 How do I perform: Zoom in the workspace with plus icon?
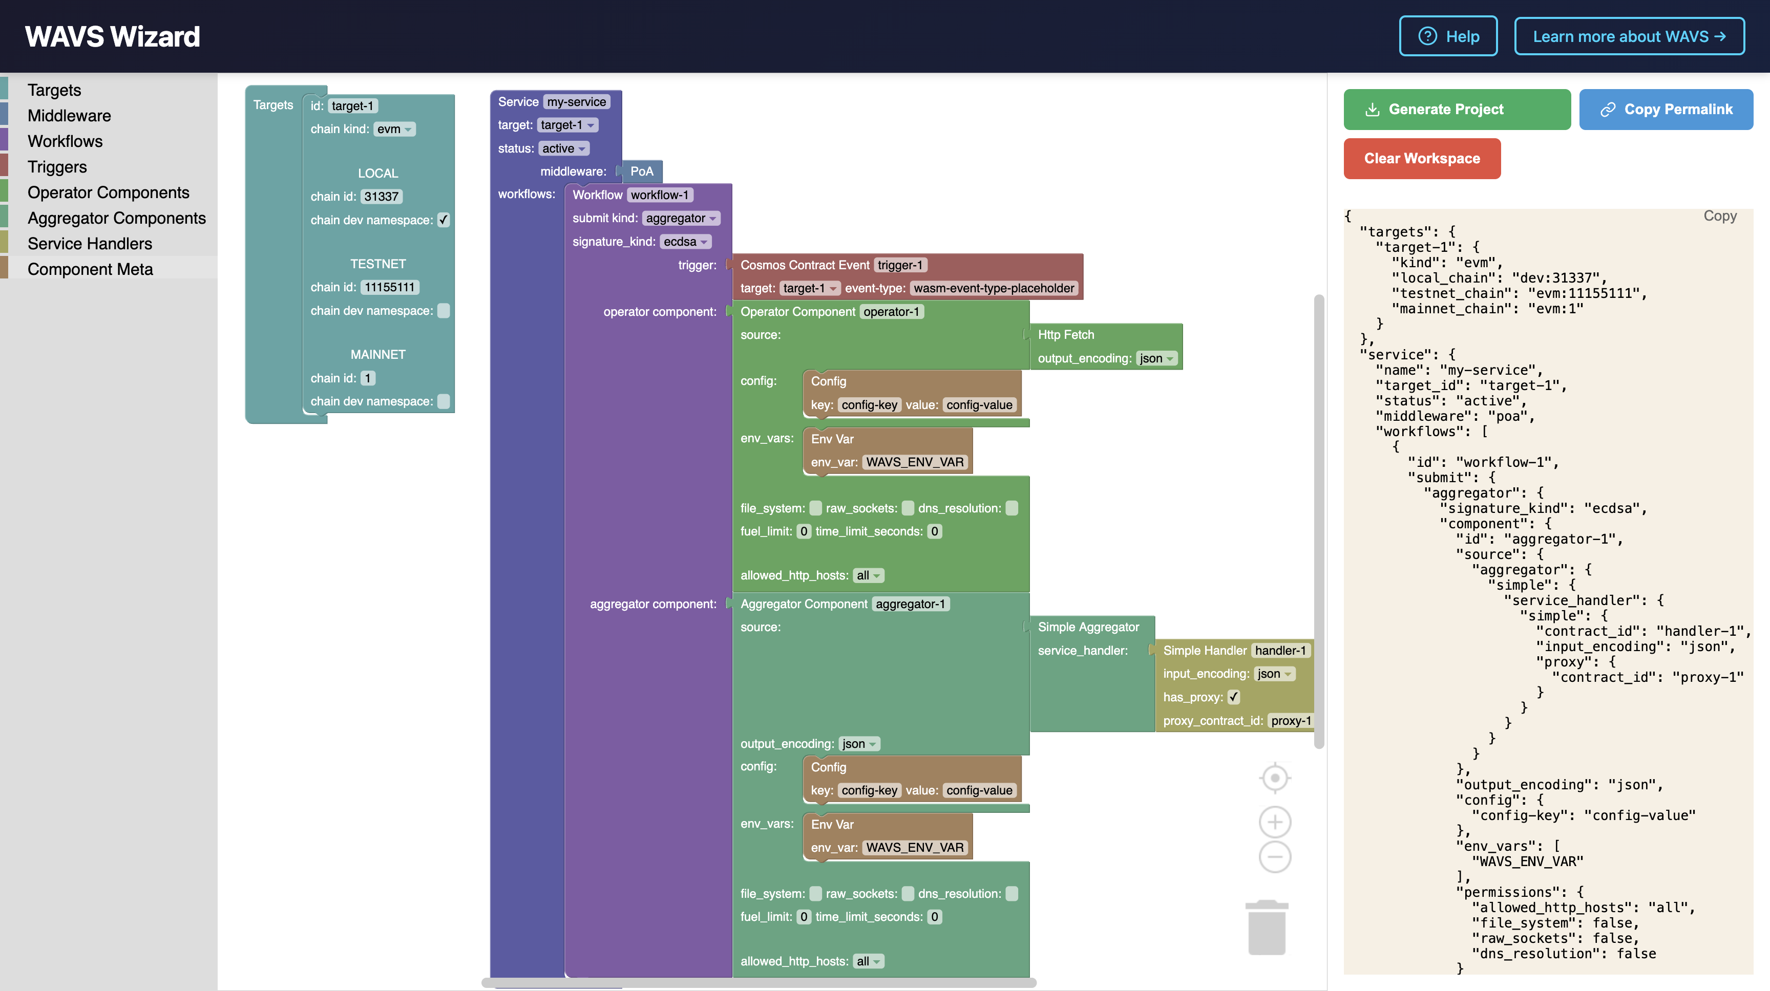[1275, 822]
